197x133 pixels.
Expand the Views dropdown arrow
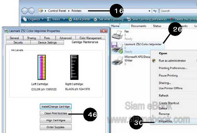pyautogui.click(x=64, y=19)
